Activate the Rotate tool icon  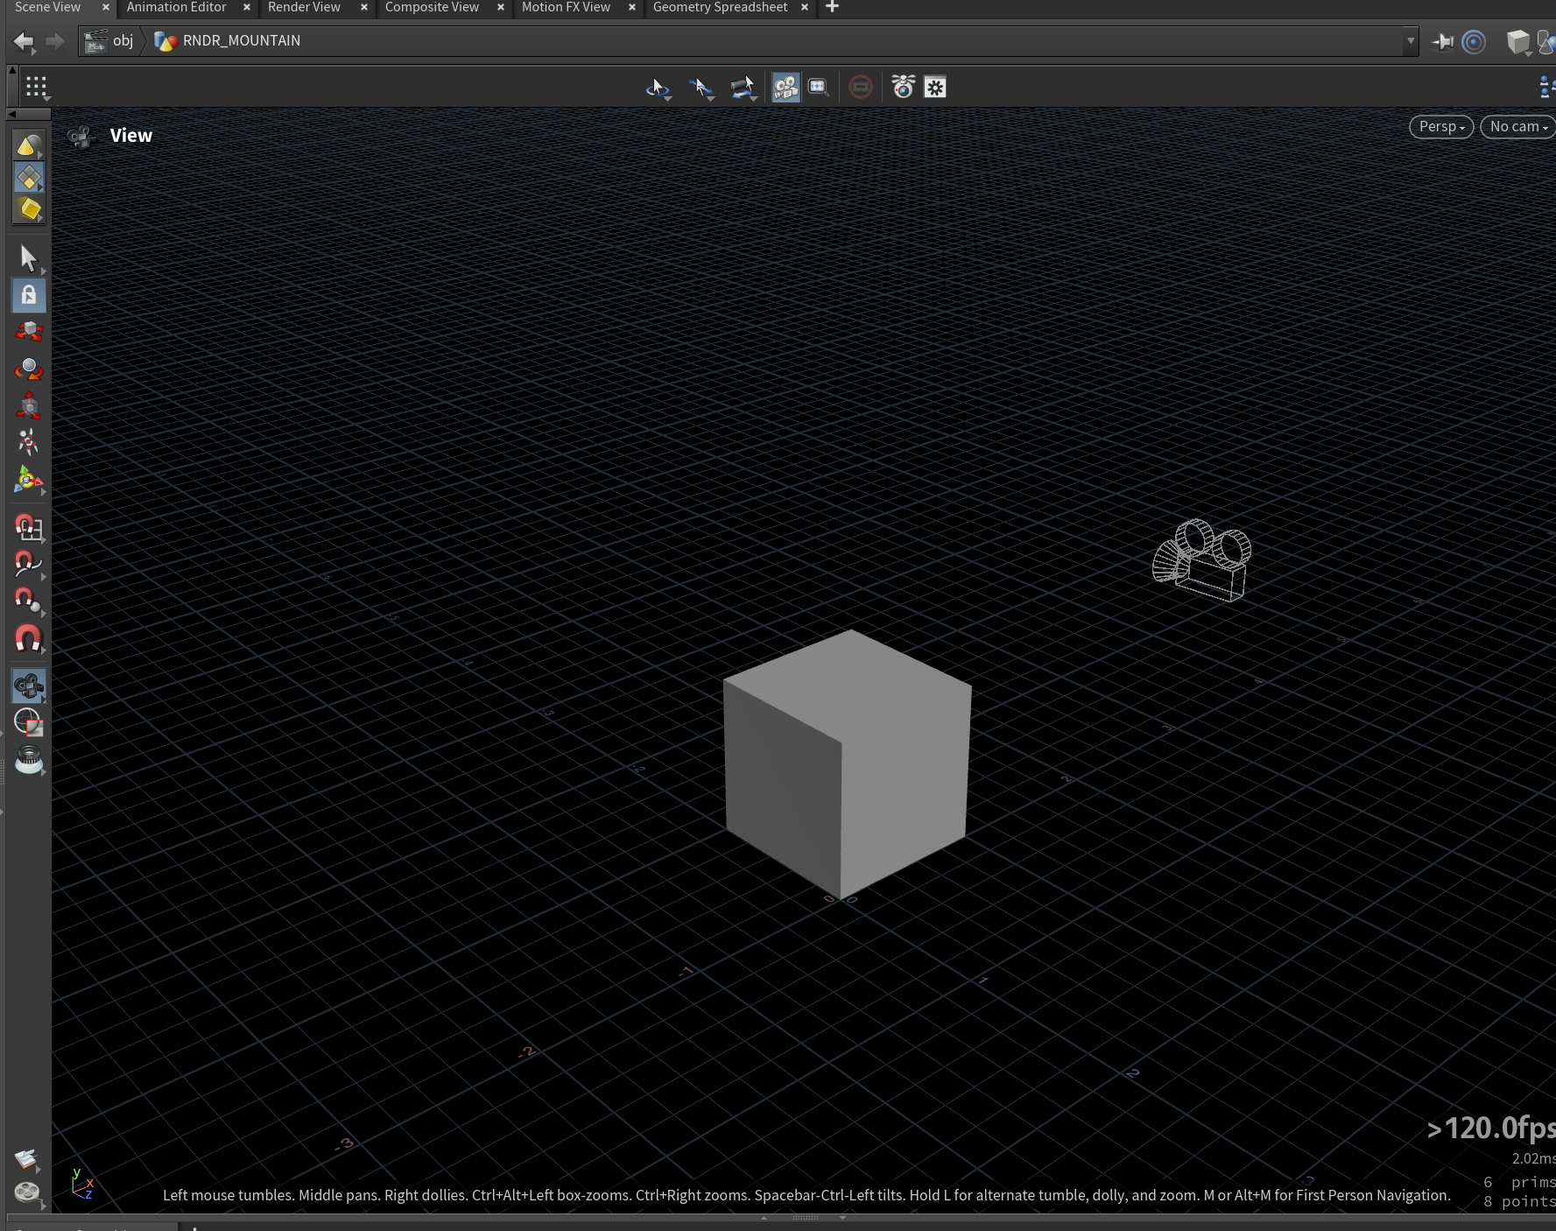pyautogui.click(x=29, y=369)
